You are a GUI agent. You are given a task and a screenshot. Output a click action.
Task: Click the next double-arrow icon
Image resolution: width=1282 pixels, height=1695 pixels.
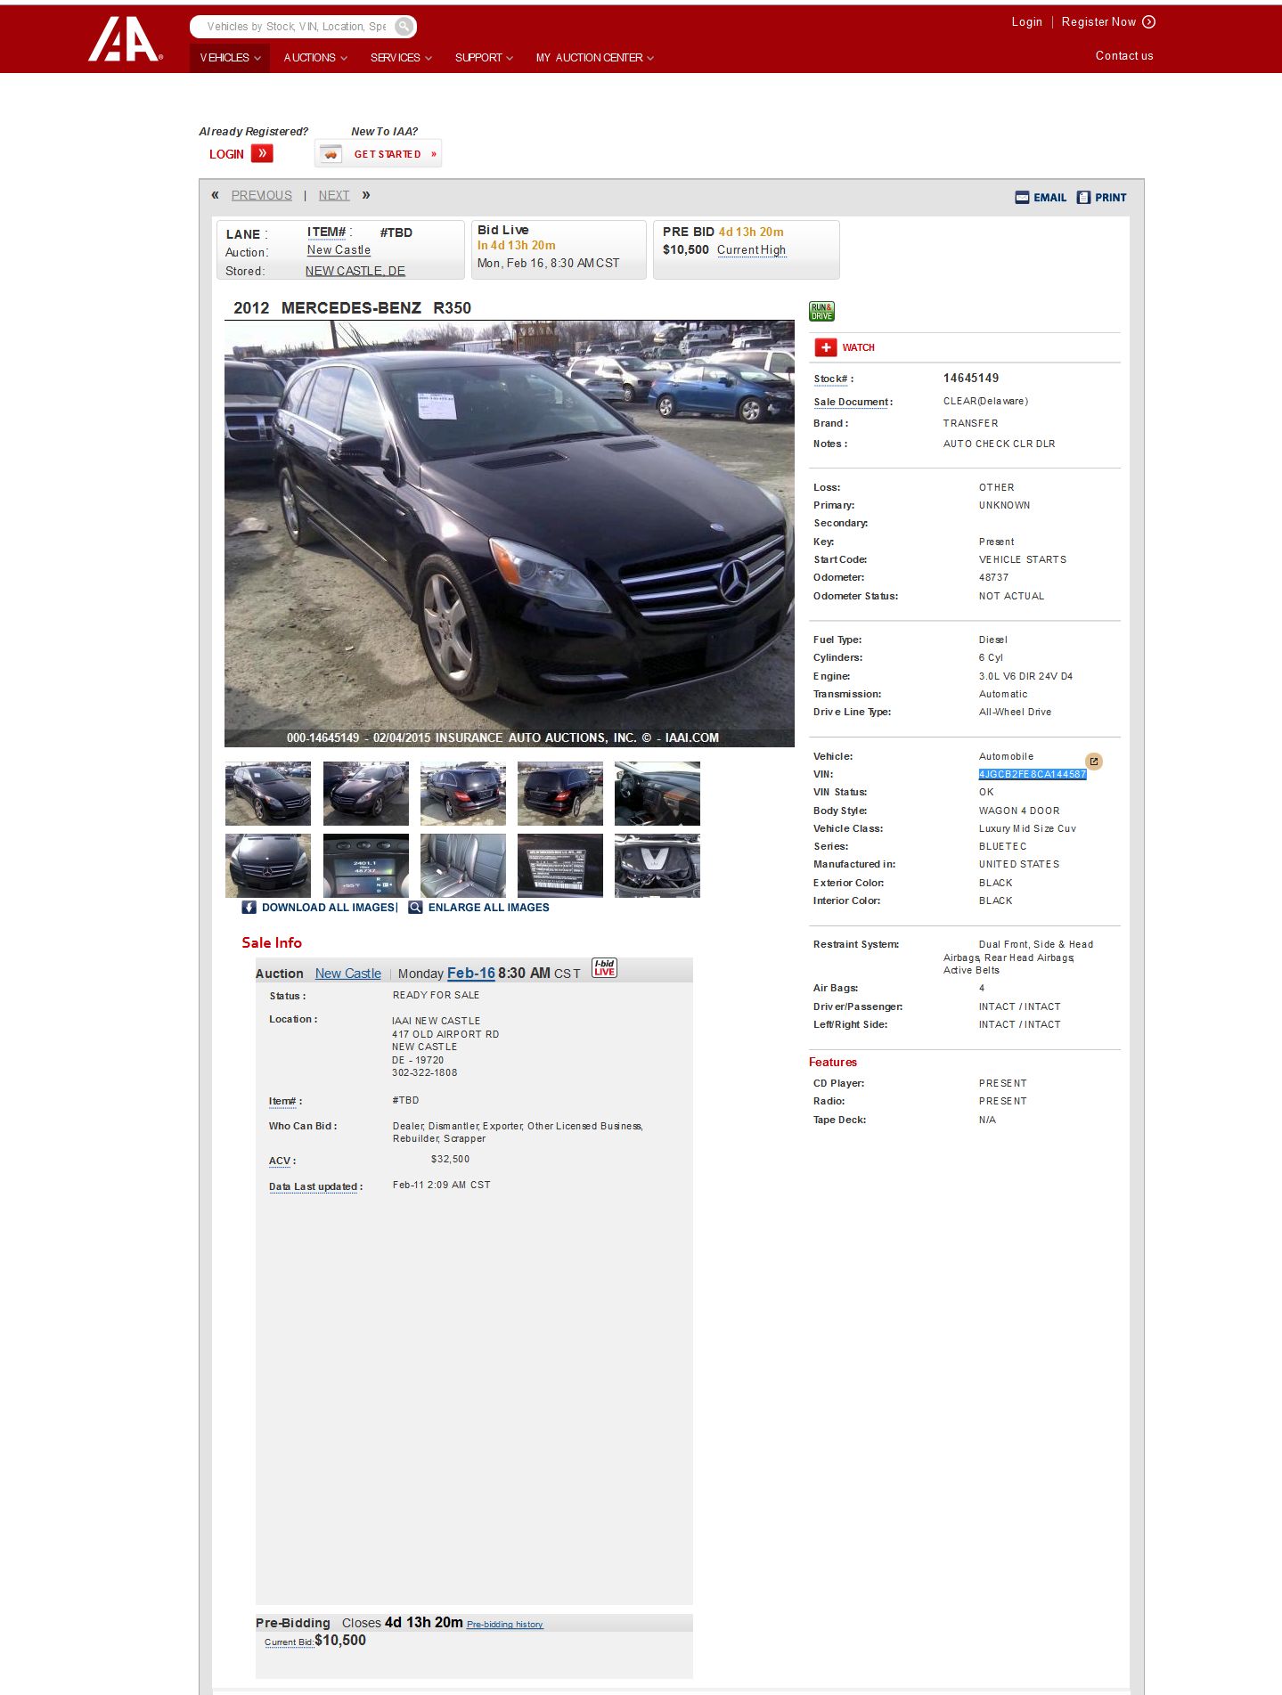365,195
